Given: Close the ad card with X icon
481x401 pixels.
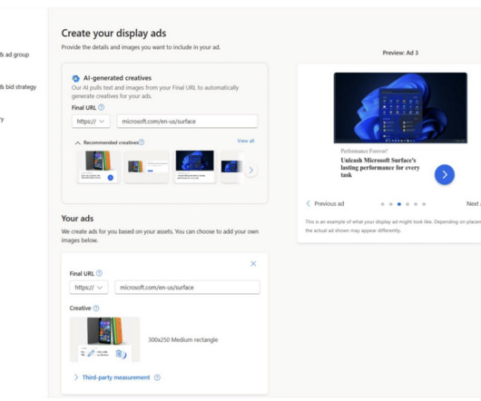Looking at the screenshot, I should point(253,264).
